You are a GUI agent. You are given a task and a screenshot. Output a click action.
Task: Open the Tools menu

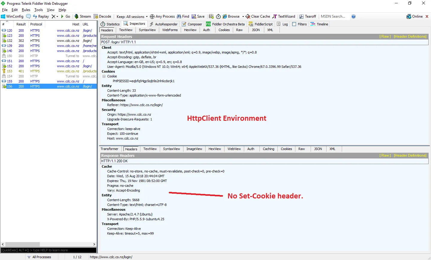coord(39,10)
